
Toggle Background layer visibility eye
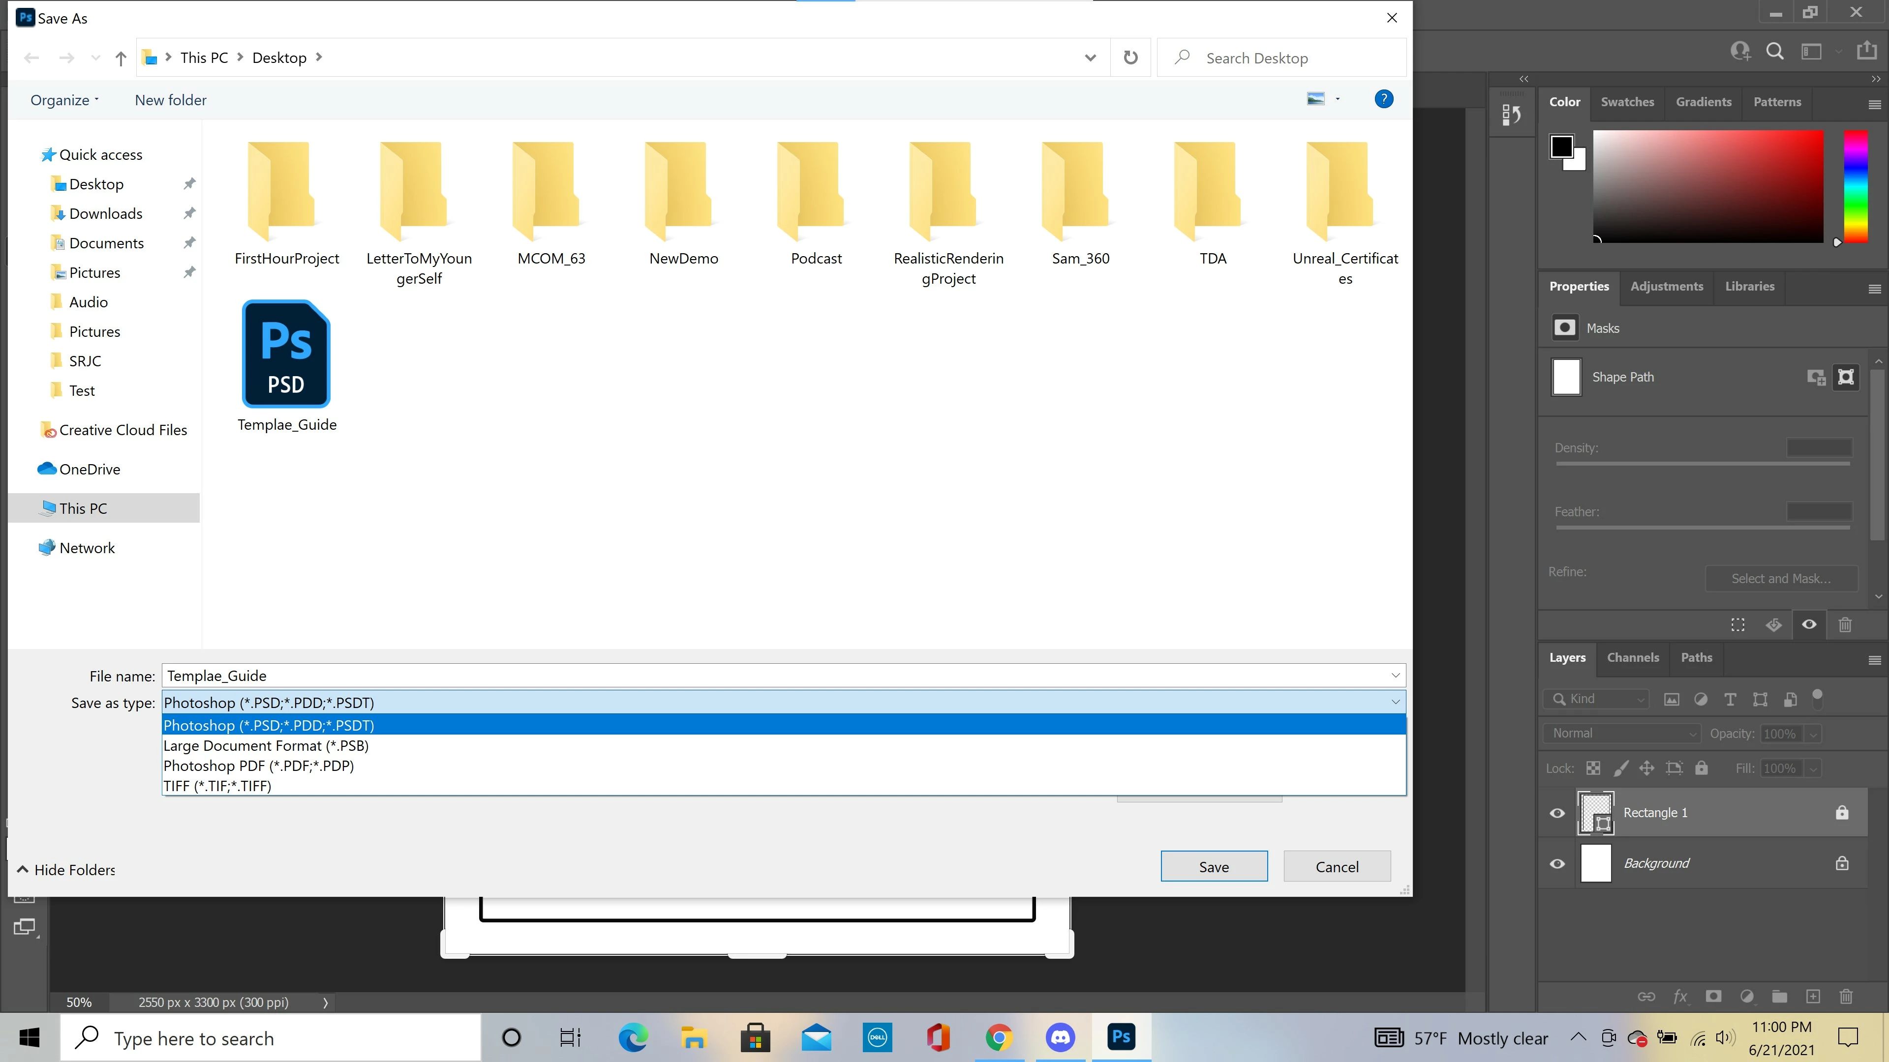pyautogui.click(x=1557, y=863)
